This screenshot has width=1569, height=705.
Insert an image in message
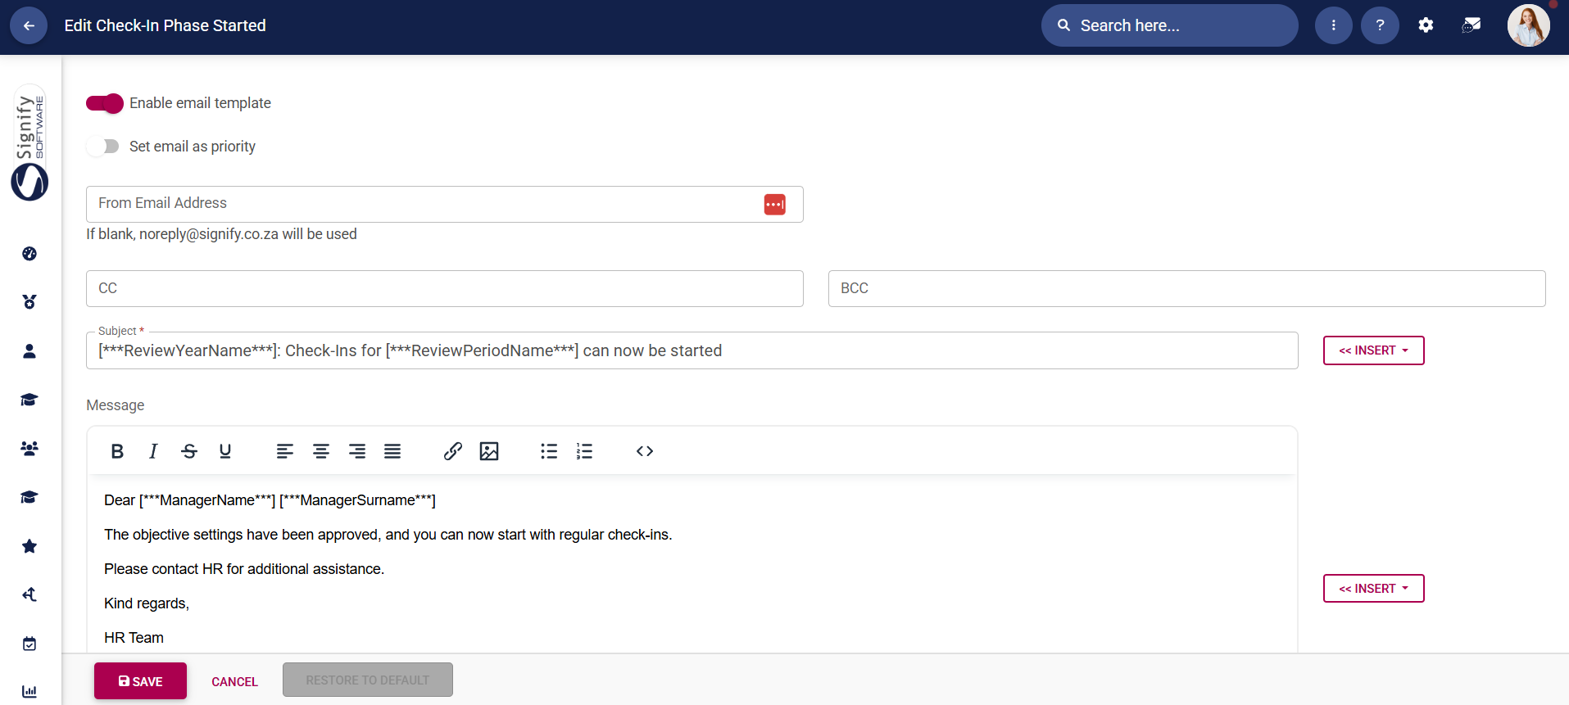click(489, 451)
